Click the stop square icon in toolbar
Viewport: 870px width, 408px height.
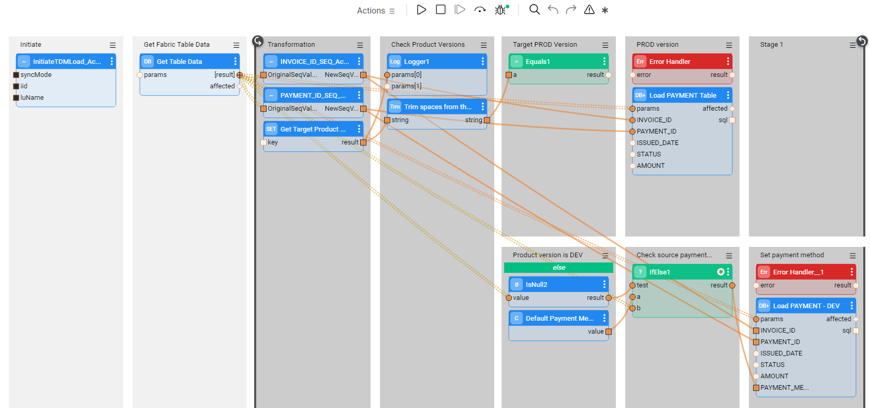tap(441, 9)
